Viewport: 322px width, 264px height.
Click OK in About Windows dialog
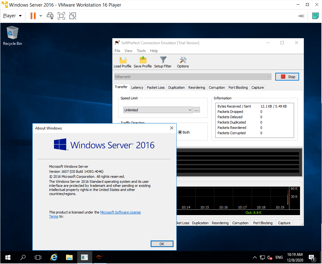[162, 244]
